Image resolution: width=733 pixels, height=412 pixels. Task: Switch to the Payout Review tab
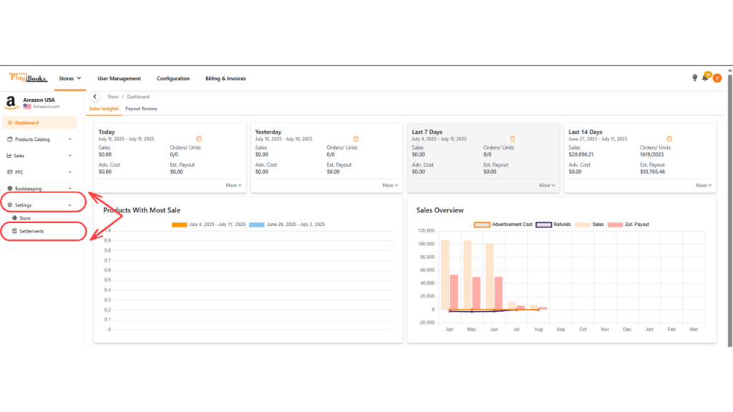(141, 109)
